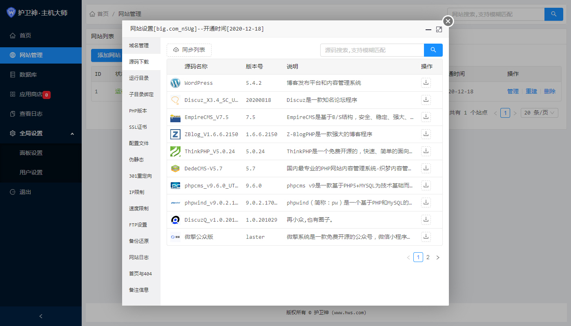Open the 网站日志 tab
Screen dimensions: 571x326
coord(141,258)
